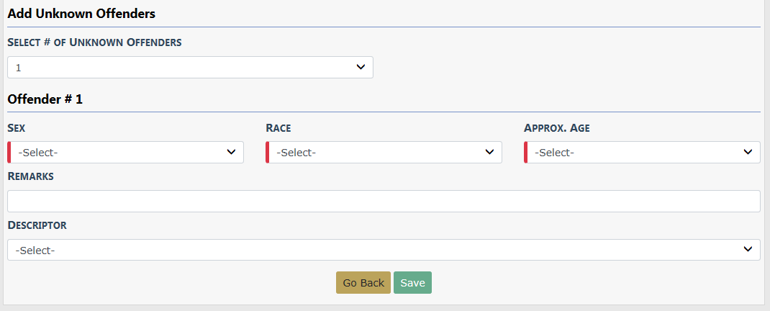770x311 pixels.
Task: Click the Add Unknown Offenders heading
Action: click(x=81, y=13)
